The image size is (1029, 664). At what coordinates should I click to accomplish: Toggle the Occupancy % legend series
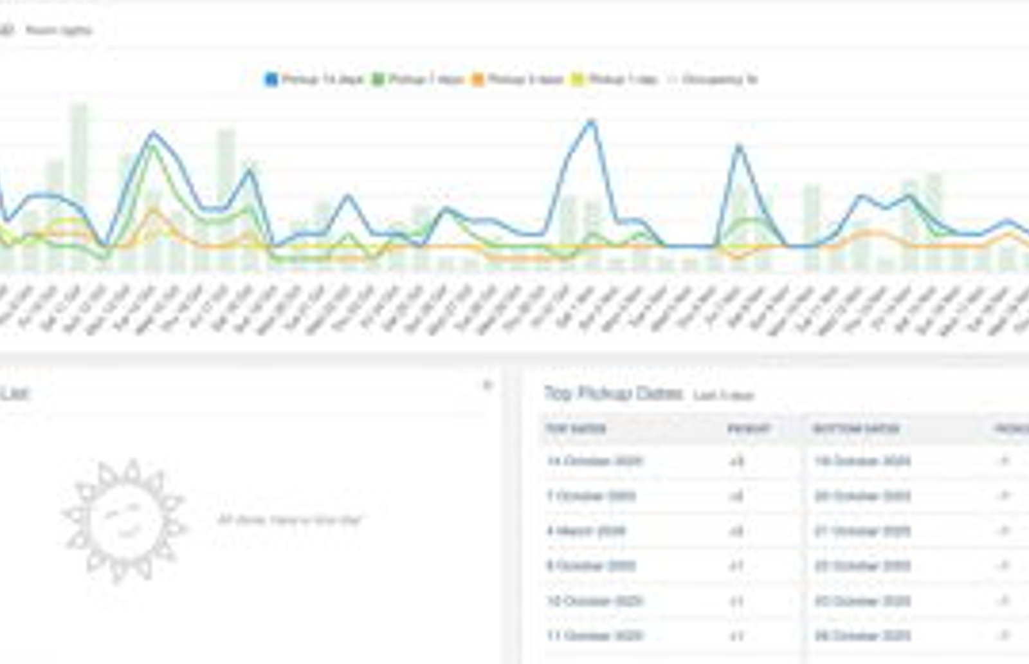tap(713, 80)
